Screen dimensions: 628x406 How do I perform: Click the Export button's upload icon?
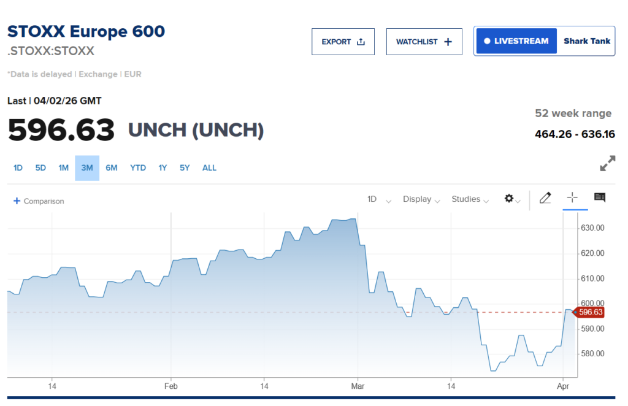[361, 42]
